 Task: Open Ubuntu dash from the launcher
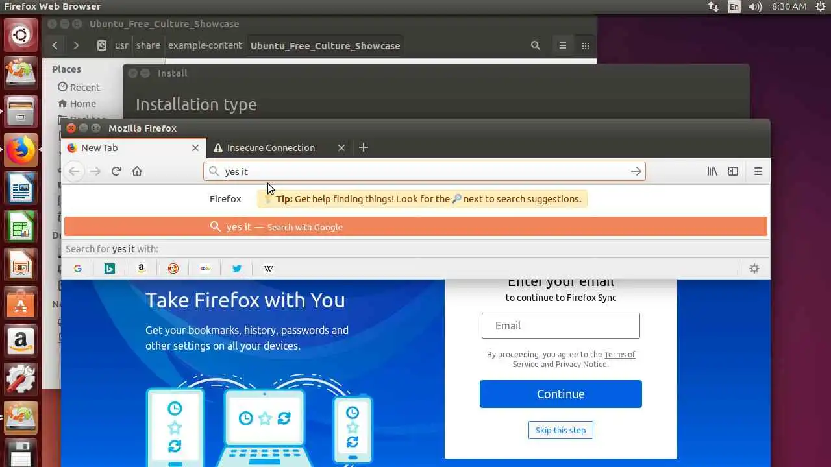21,34
